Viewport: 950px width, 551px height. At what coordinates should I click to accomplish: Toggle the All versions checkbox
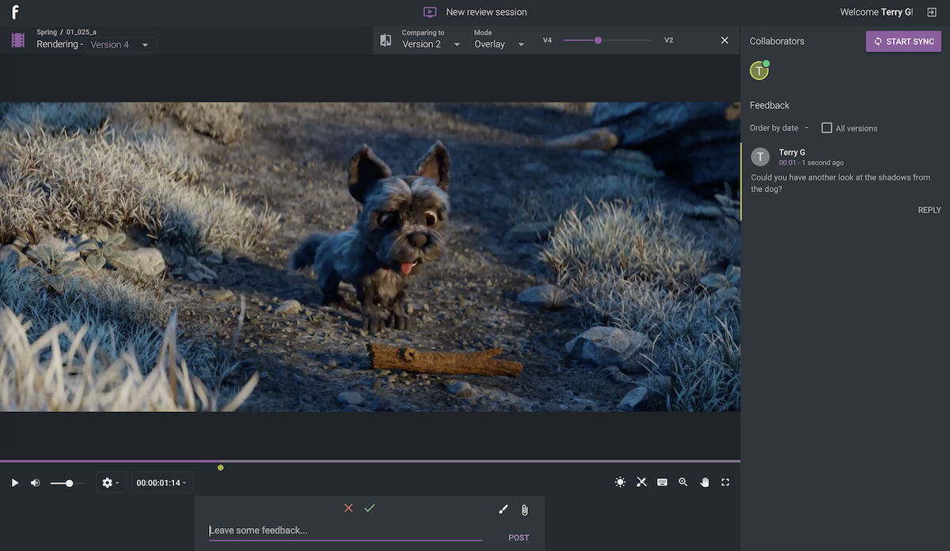click(x=826, y=128)
